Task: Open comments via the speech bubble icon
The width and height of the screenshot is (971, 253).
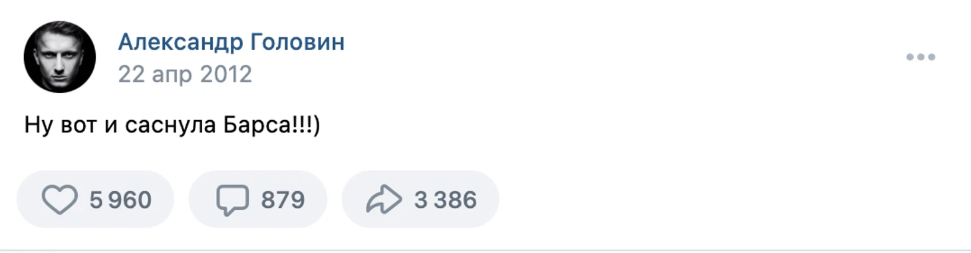Action: [x=232, y=200]
